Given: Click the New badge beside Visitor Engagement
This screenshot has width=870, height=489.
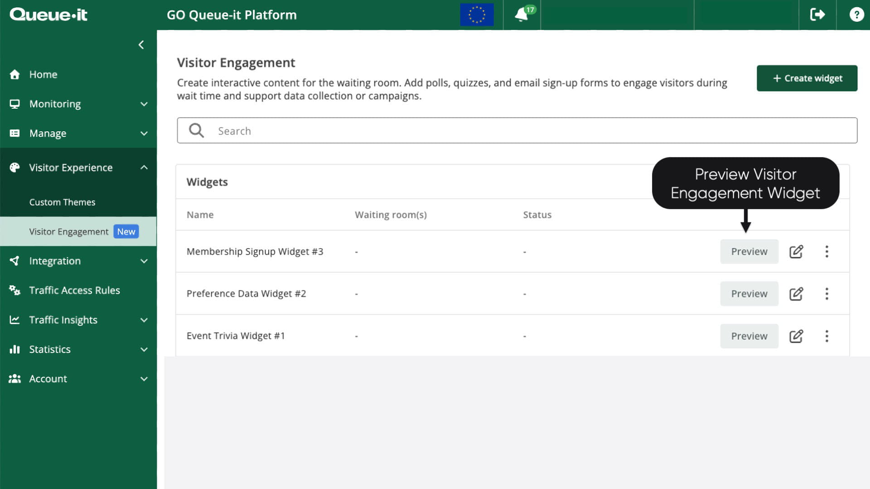Looking at the screenshot, I should [126, 231].
